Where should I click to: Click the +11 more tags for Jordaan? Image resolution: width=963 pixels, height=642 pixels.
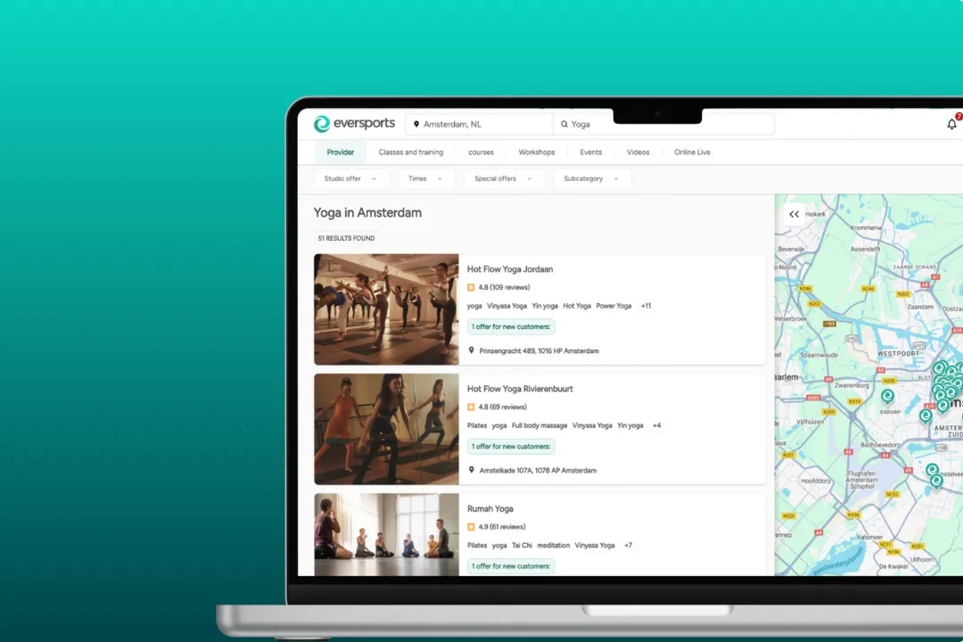pos(646,306)
